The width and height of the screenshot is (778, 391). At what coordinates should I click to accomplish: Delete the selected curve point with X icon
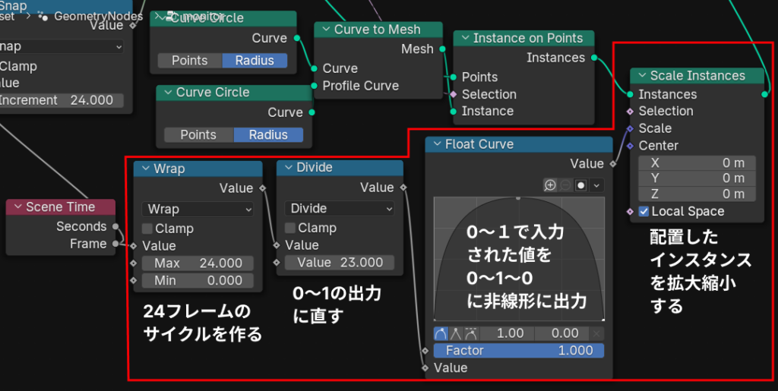click(597, 333)
